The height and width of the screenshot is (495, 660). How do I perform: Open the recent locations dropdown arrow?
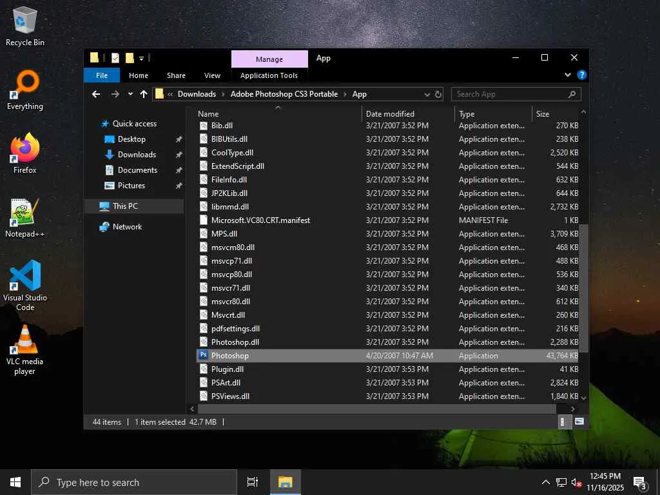coord(130,94)
